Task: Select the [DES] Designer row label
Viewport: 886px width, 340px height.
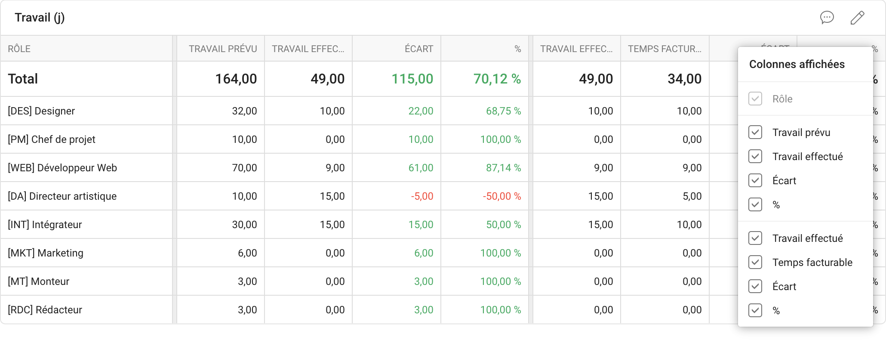Action: tap(41, 111)
